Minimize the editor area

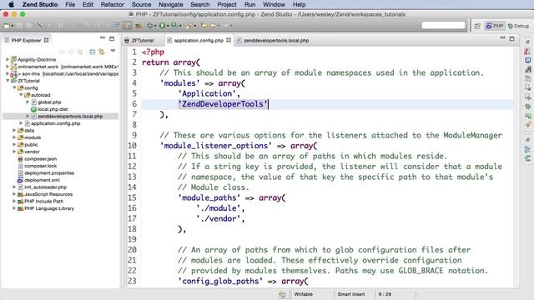click(502, 38)
